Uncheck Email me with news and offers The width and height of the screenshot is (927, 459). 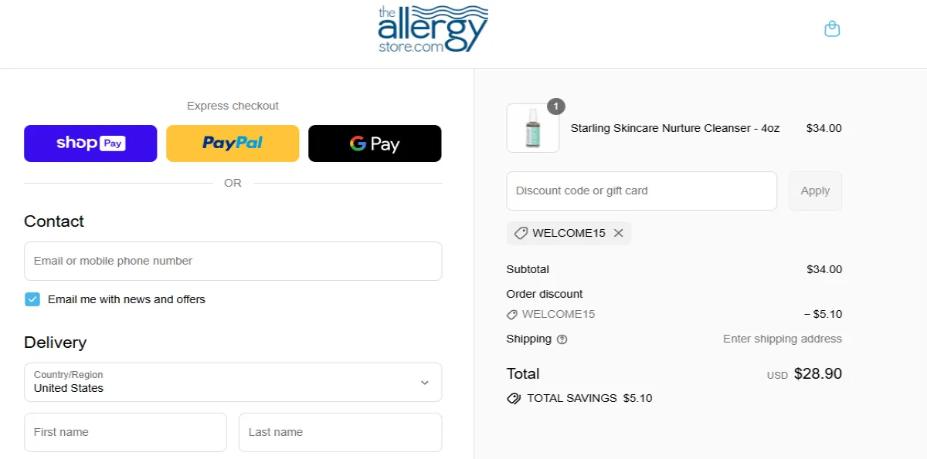32,299
